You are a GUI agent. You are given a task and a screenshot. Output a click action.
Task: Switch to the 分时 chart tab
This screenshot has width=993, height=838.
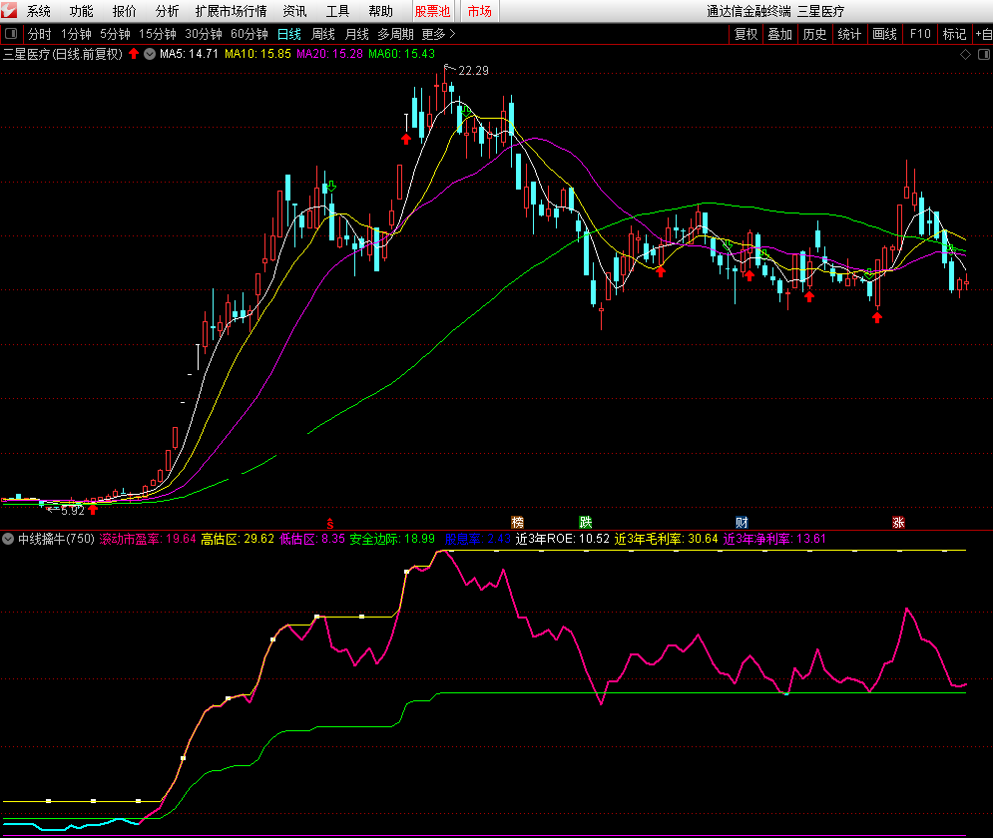pyautogui.click(x=39, y=34)
